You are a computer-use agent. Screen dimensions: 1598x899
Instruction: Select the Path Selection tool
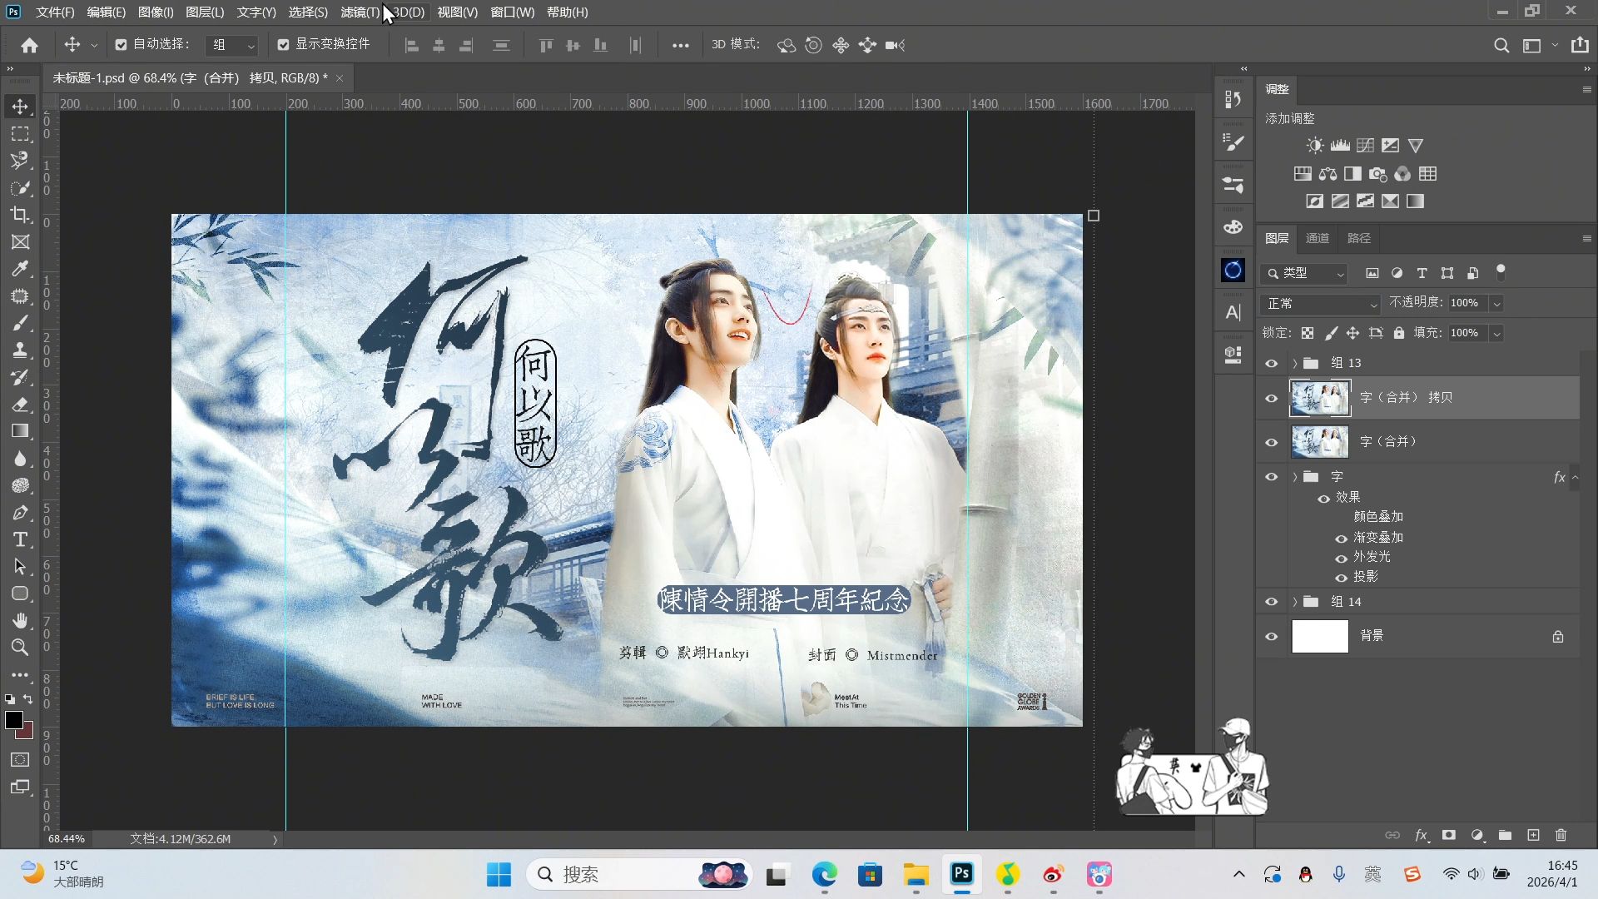[x=20, y=567]
